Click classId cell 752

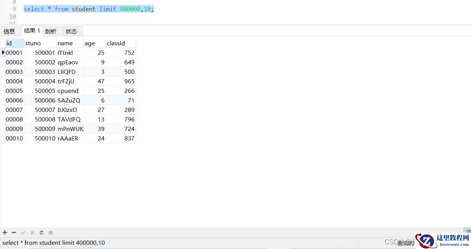click(x=121, y=53)
